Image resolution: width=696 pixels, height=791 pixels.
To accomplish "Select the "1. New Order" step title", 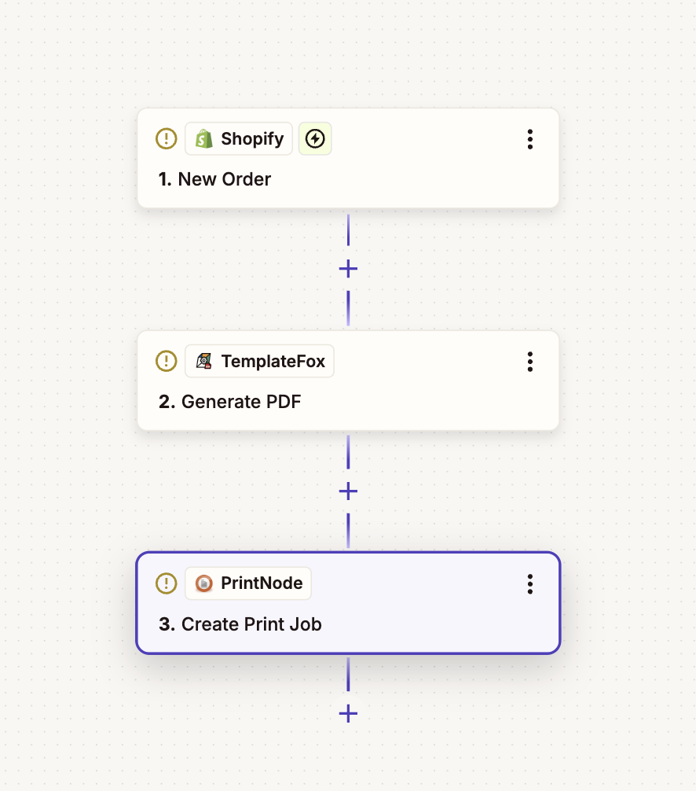I will click(x=214, y=179).
